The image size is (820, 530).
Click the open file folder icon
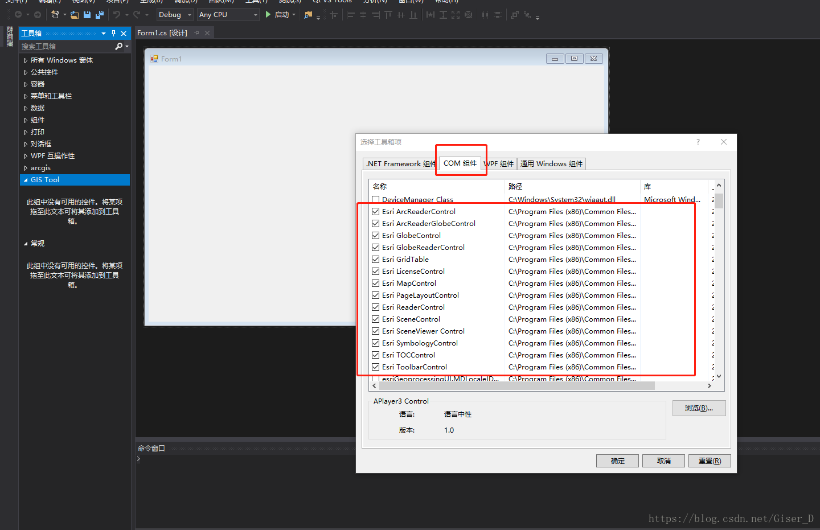click(75, 15)
